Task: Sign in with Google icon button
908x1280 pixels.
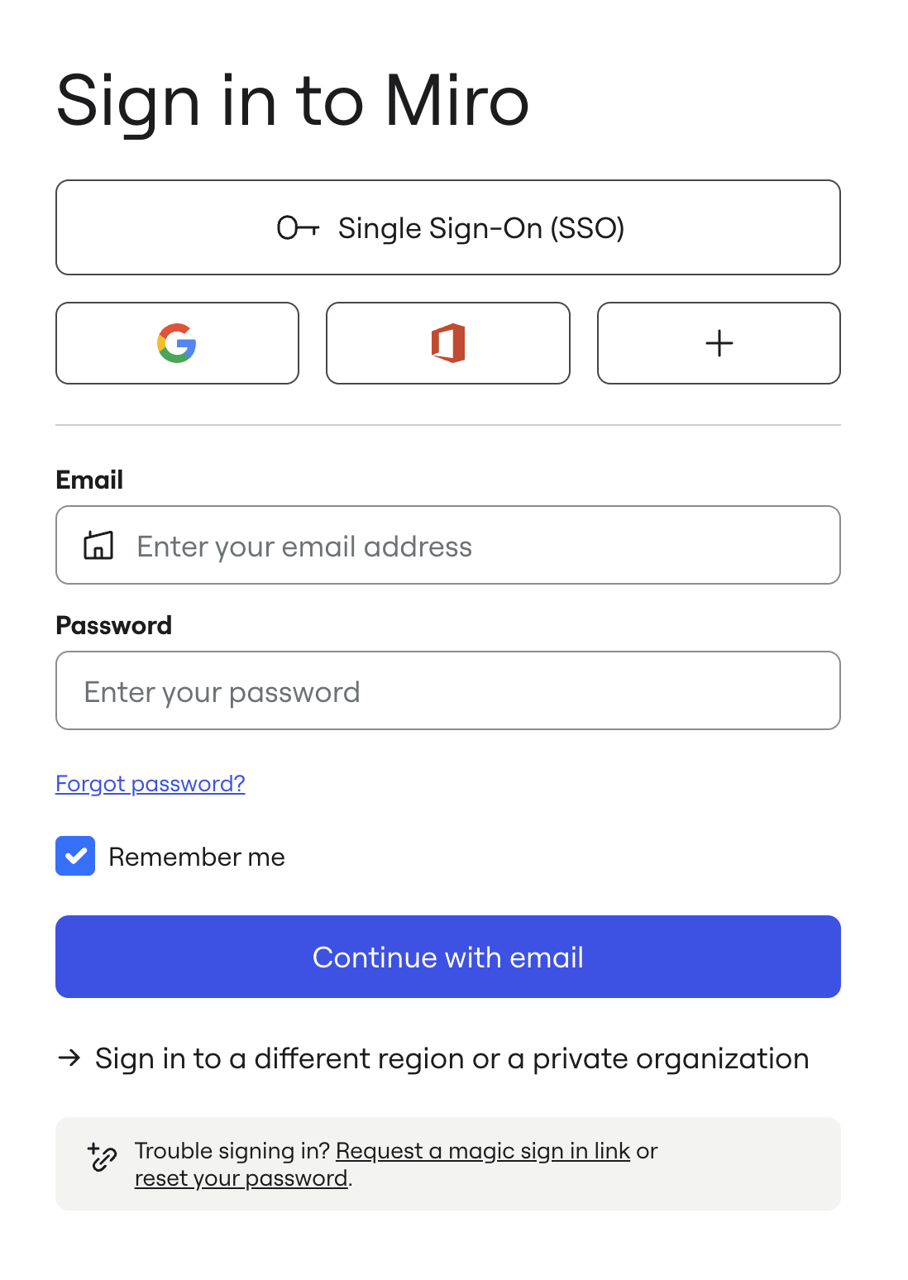Action: (x=177, y=343)
